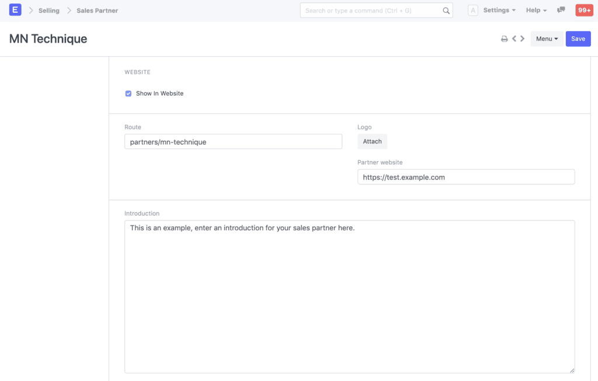Edit the Partner website field

point(466,176)
